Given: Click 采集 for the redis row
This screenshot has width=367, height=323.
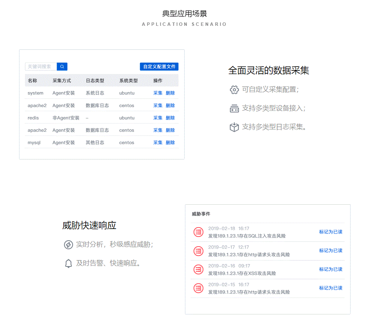Looking at the screenshot, I should (x=158, y=118).
